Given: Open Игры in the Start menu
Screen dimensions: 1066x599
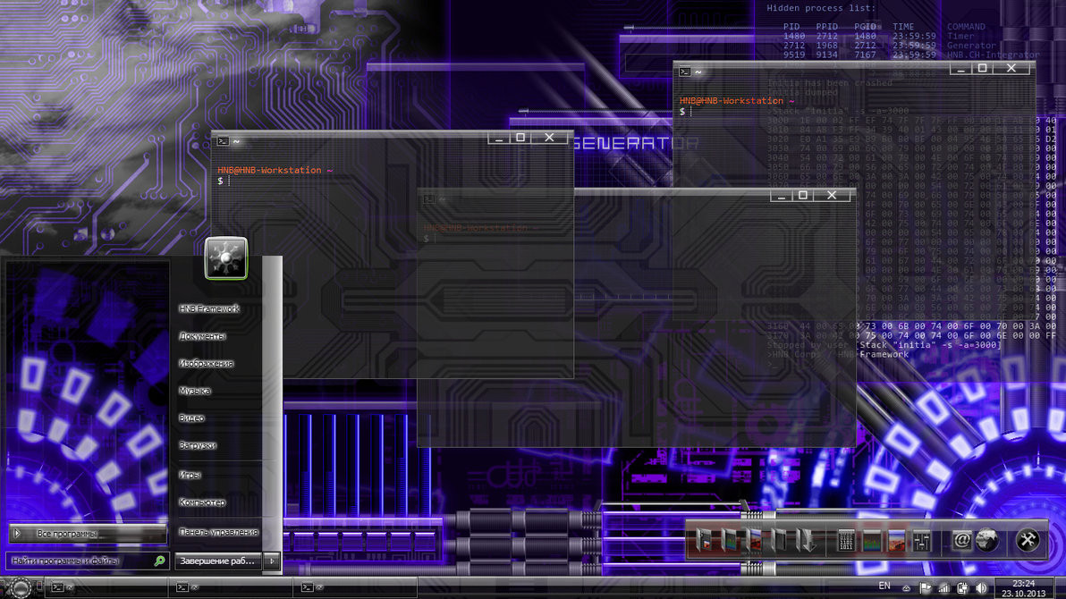Looking at the screenshot, I should coord(190,475).
